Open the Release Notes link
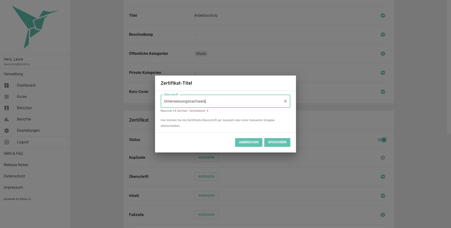451x228 pixels. click(16, 165)
